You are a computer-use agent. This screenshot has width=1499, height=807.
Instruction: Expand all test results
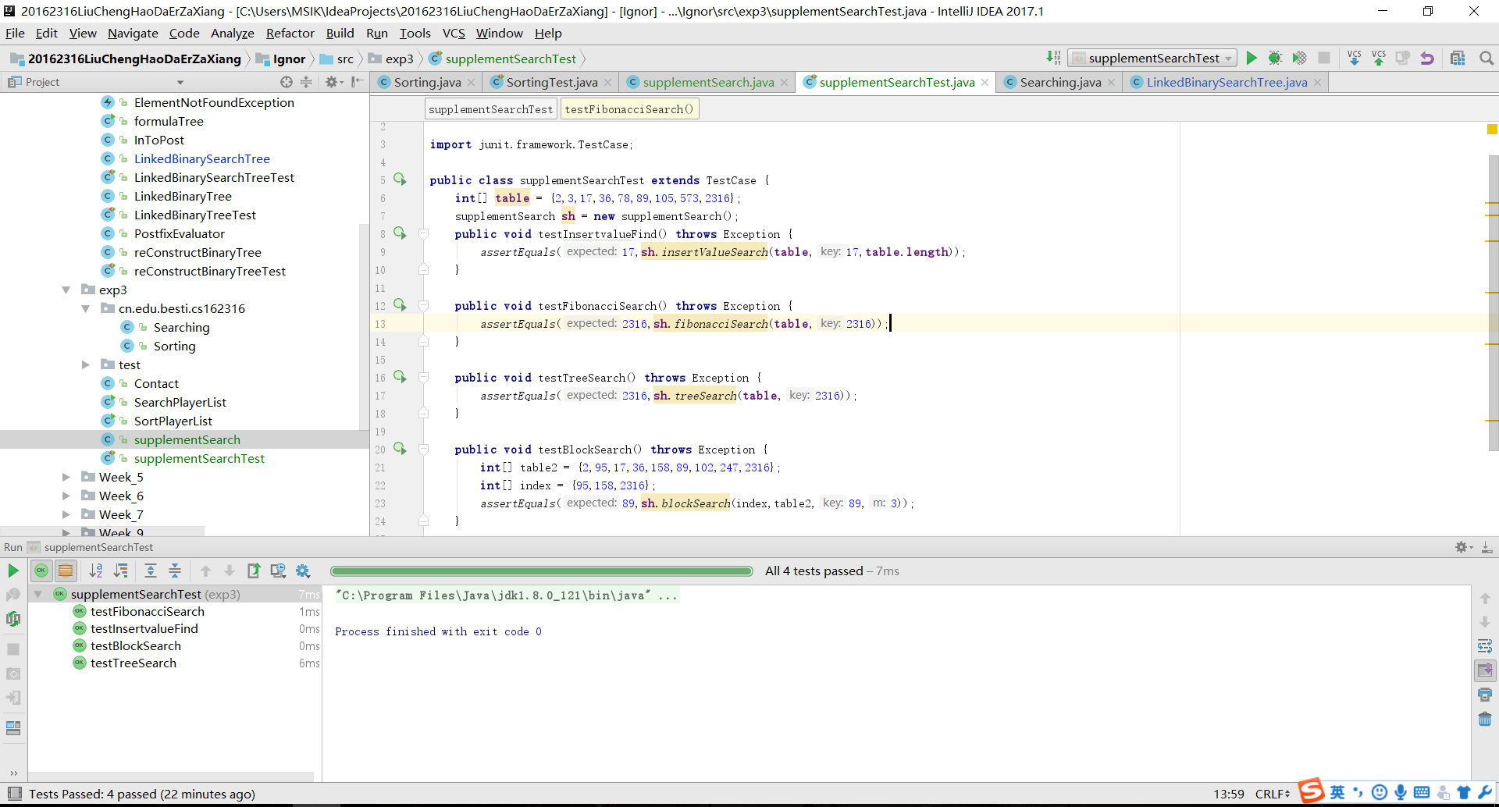(x=151, y=571)
